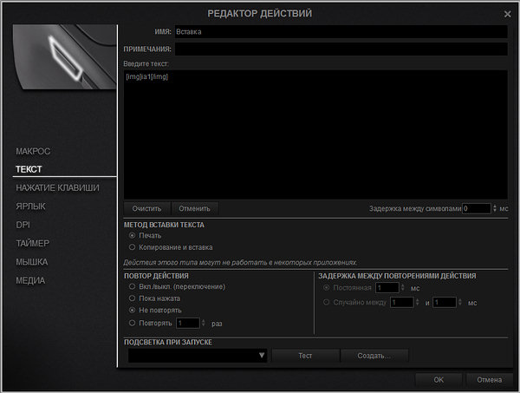Click the Тест lighting button

pyautogui.click(x=304, y=356)
